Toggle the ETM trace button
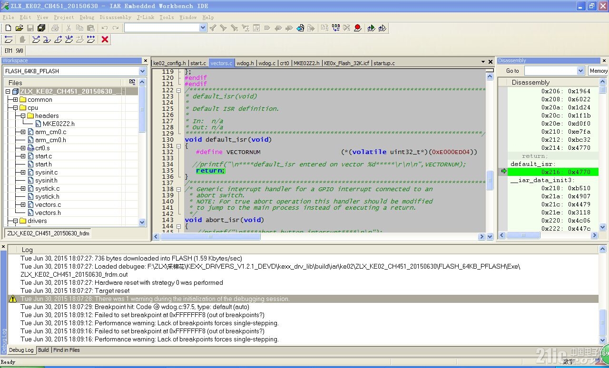The image size is (609, 368). tap(9, 51)
